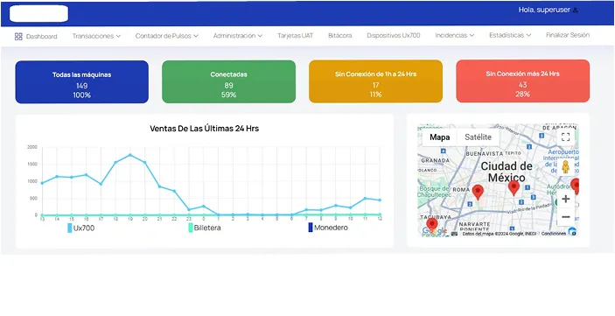Click Ventas De Las Últimas 24 Hrs title
615x316 pixels.
(x=205, y=129)
